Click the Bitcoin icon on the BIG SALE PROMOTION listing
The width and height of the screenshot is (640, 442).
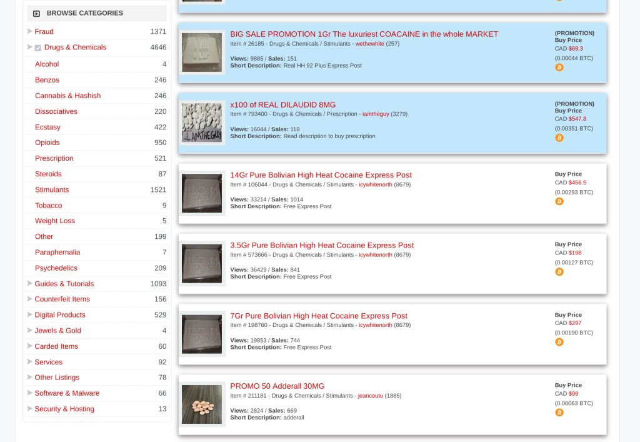(559, 68)
